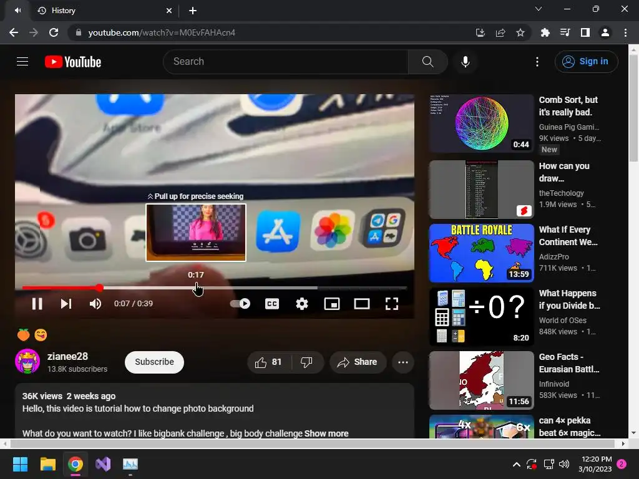639x479 pixels.
Task: Click the search magnifier button
Action: tap(427, 62)
